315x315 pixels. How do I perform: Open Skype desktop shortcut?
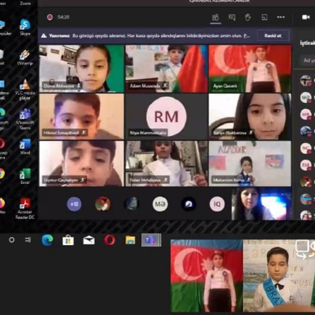point(25,27)
